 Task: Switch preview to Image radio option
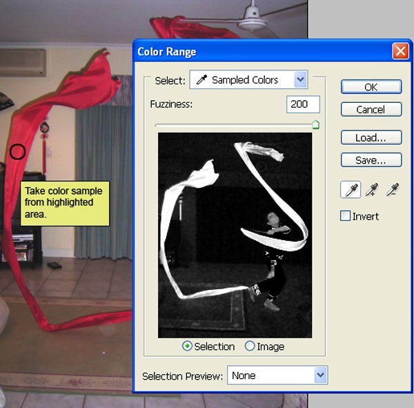250,347
